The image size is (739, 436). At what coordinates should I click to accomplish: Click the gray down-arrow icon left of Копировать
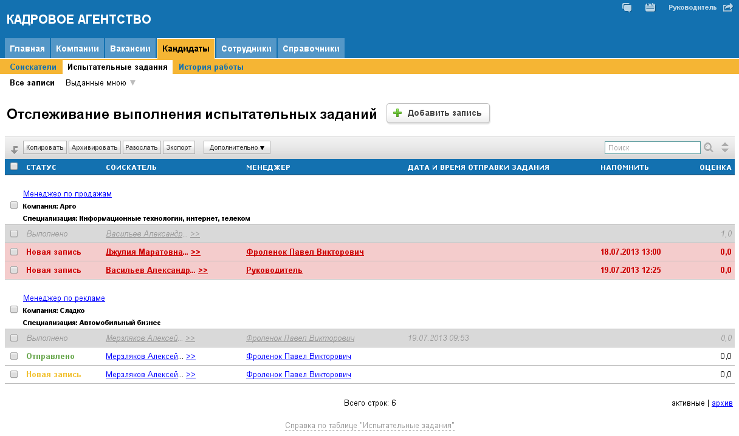click(x=15, y=149)
